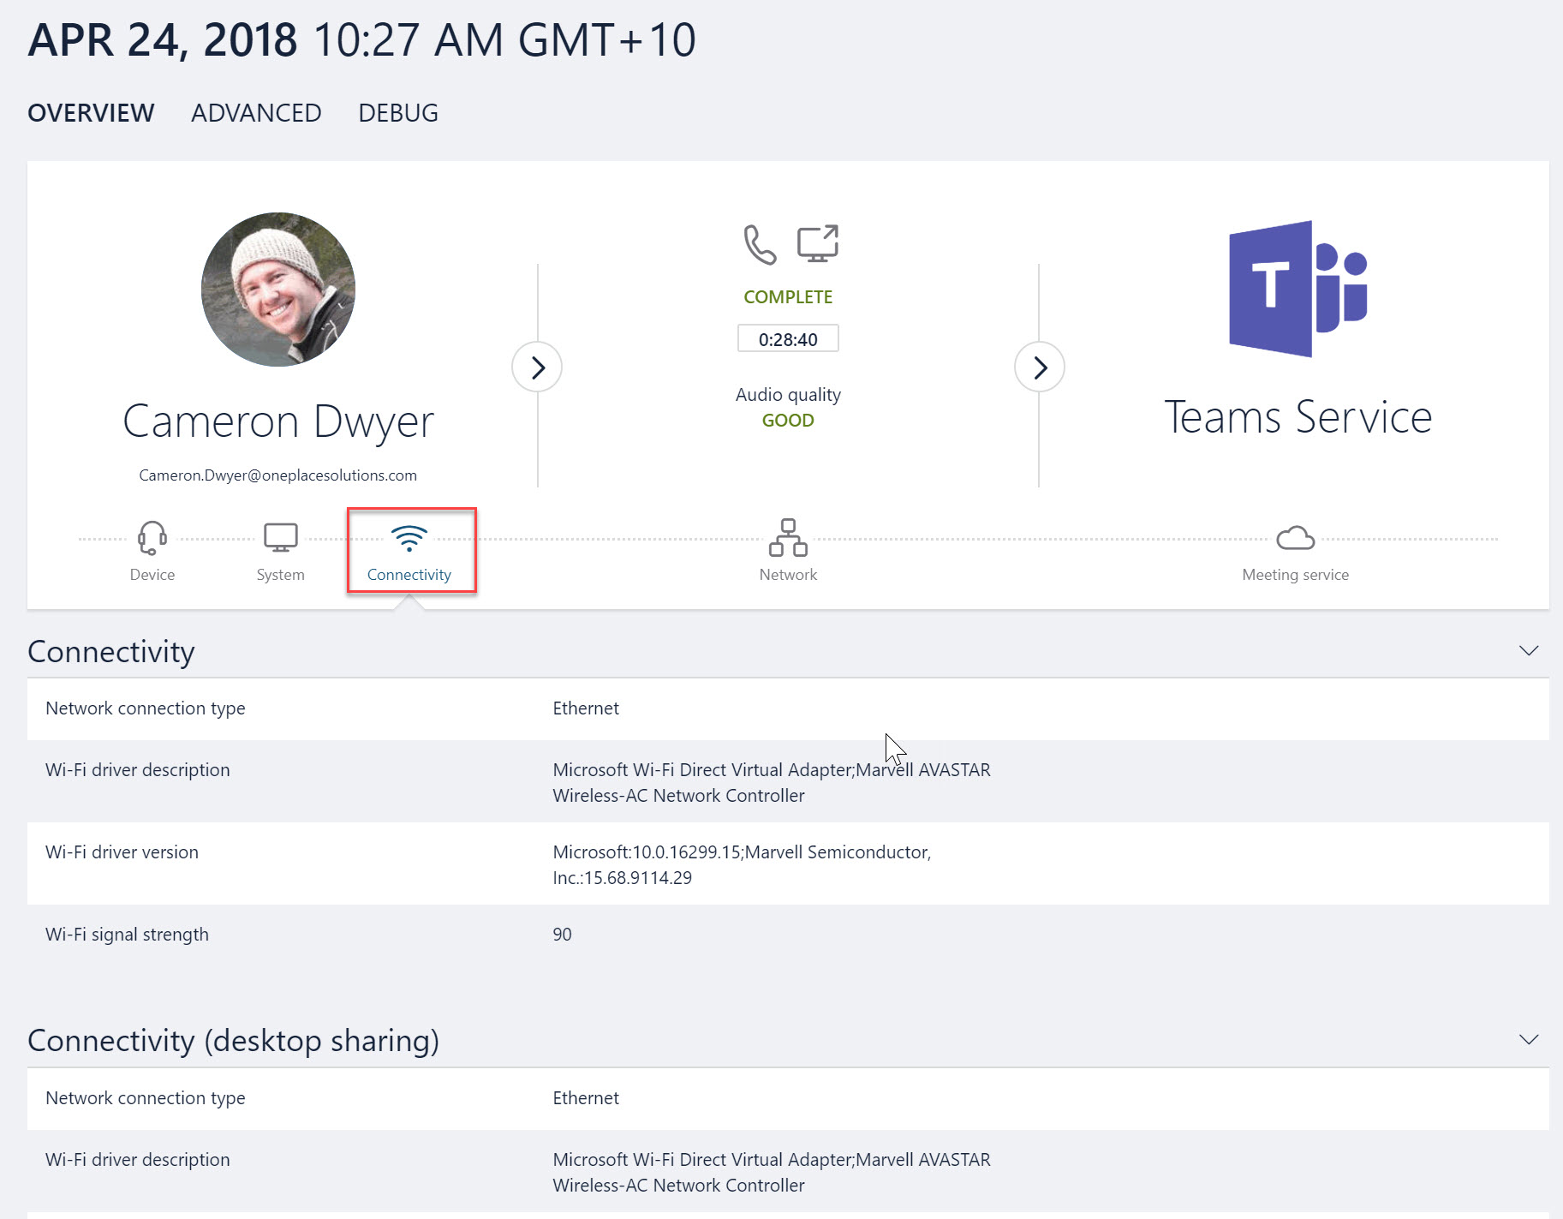Viewport: 1563px width, 1219px height.
Task: Select the Wi-Fi signal strength value 90
Action: coord(562,934)
